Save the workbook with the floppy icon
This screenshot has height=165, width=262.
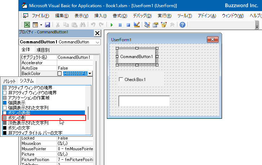click(x=48, y=25)
